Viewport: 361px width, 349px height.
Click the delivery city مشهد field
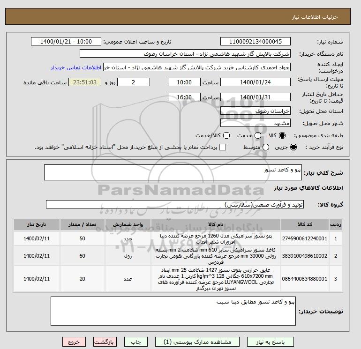pyautogui.click(x=256, y=123)
